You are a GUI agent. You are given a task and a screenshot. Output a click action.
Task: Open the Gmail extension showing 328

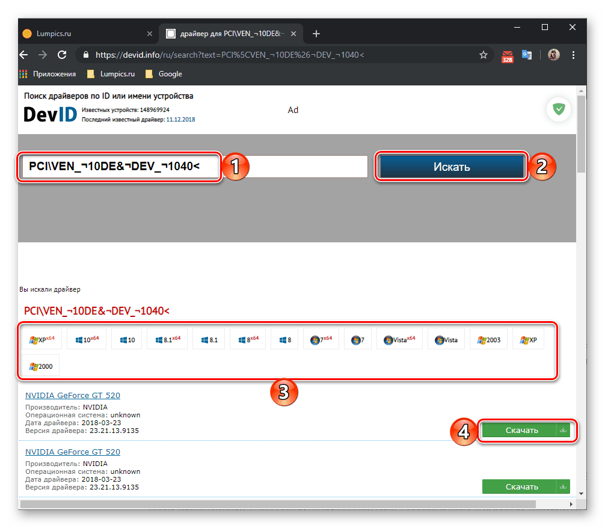click(x=507, y=56)
